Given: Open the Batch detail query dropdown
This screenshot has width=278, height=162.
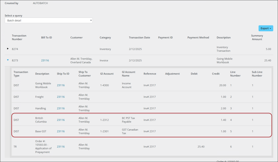Looking at the screenshot, I should click(x=49, y=20).
